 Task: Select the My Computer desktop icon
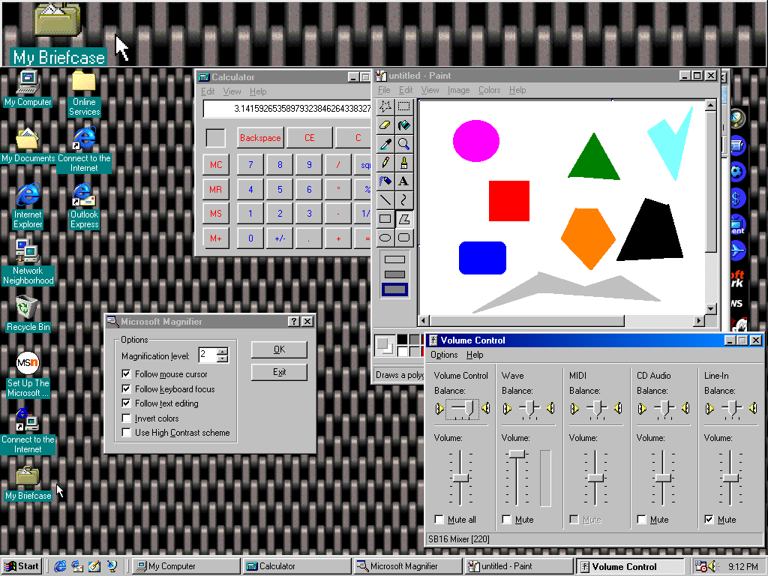pyautogui.click(x=28, y=88)
